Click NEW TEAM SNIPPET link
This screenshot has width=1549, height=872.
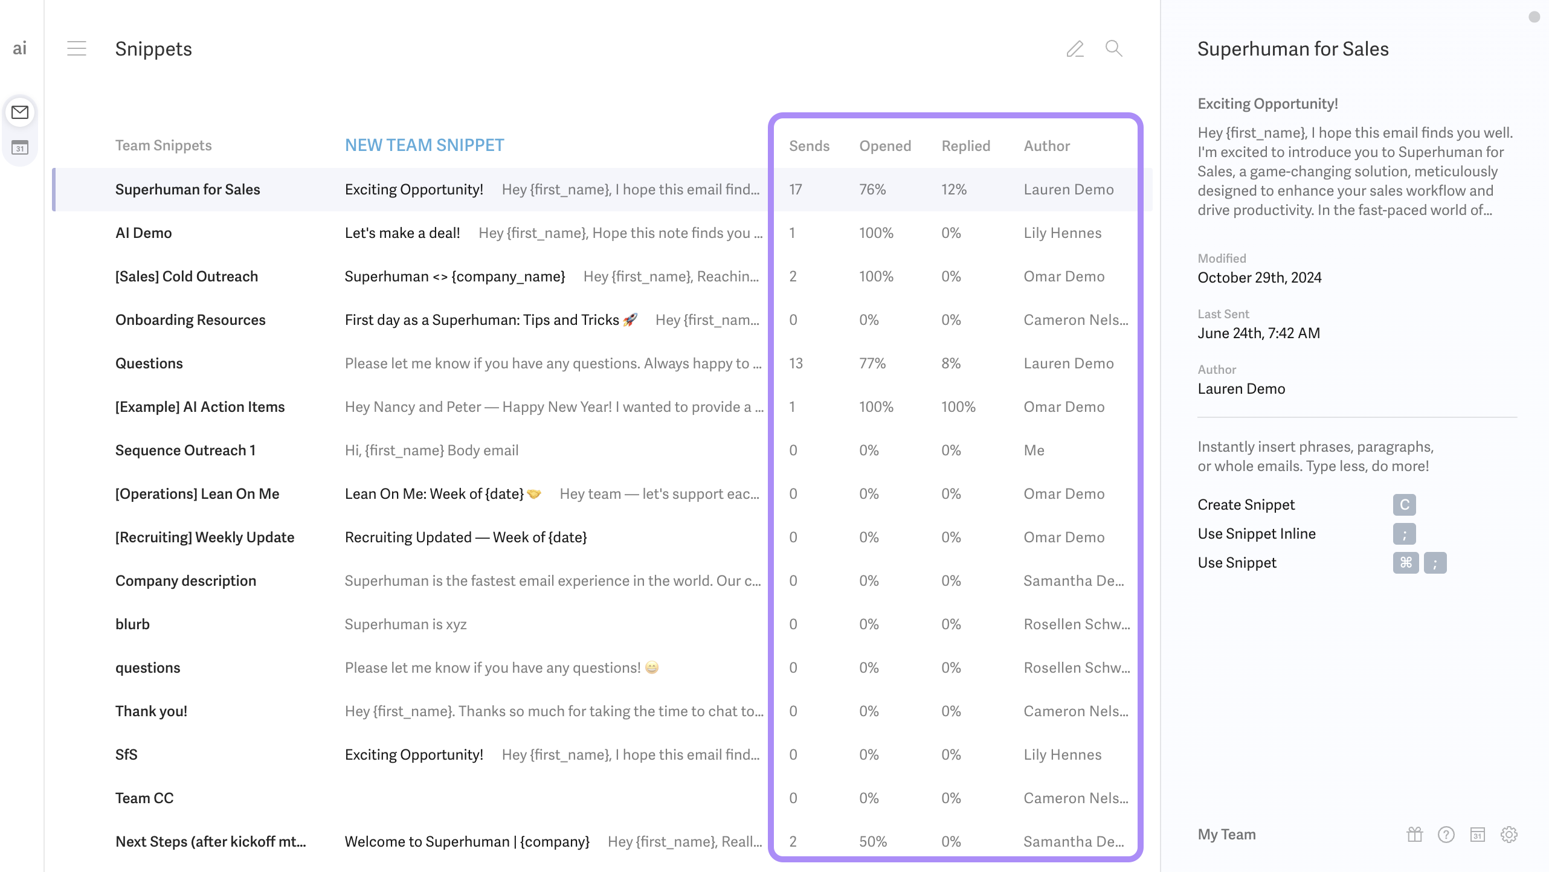click(424, 146)
